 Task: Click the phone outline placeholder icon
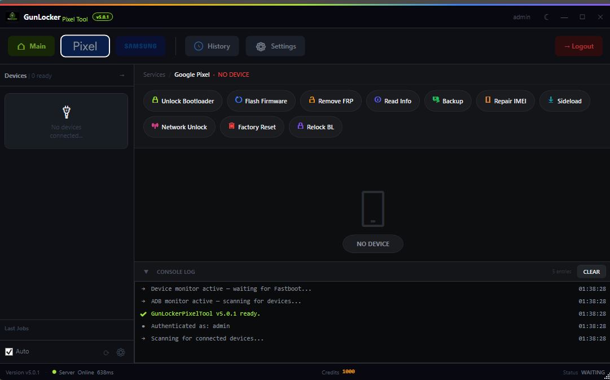[x=373, y=209]
